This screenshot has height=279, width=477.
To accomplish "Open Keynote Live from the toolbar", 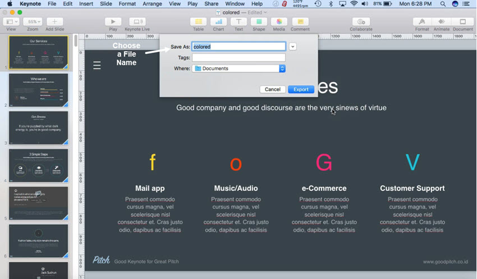I will pos(137,21).
